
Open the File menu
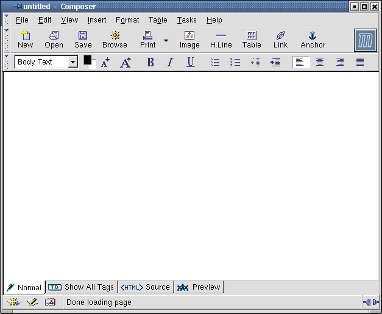[x=22, y=20]
